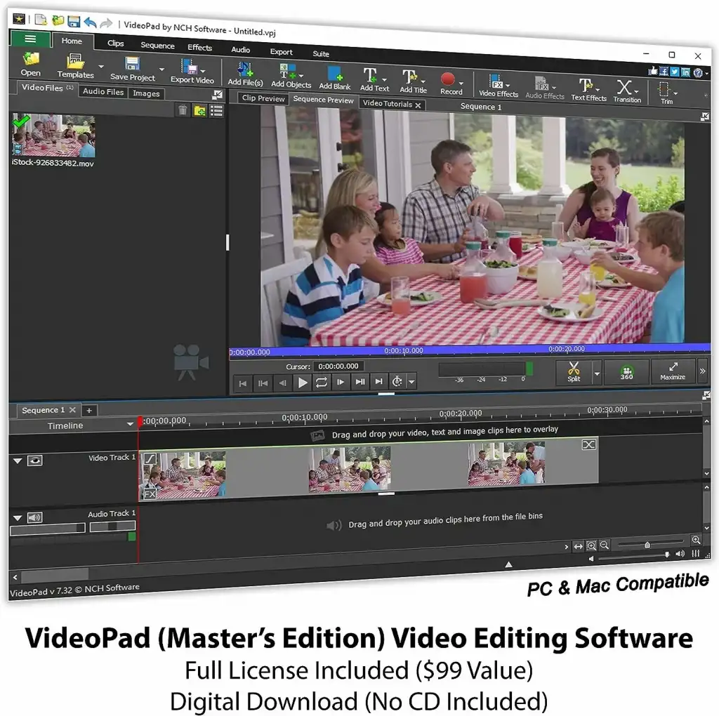Click the FX icon on video clip
Image resolution: width=719 pixels, height=716 pixels.
150,493
